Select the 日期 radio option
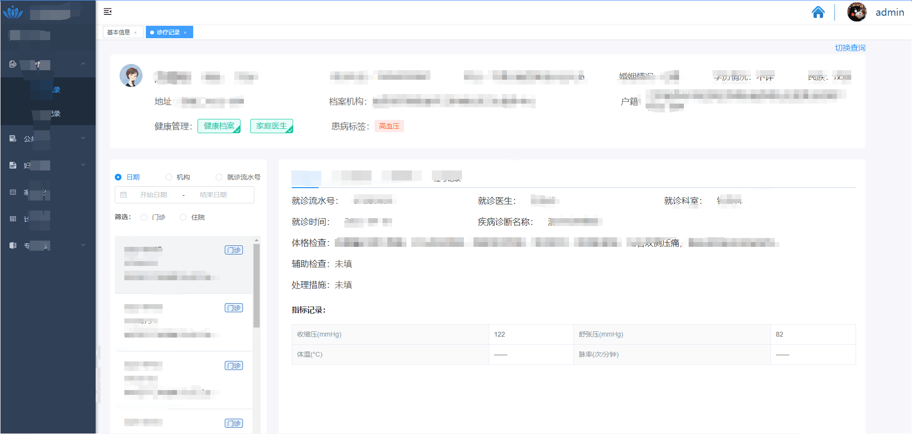Viewport: 912px width, 434px height. coord(118,177)
